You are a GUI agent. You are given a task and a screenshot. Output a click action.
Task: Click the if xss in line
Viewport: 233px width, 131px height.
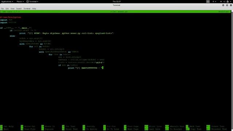[x=68, y=65]
